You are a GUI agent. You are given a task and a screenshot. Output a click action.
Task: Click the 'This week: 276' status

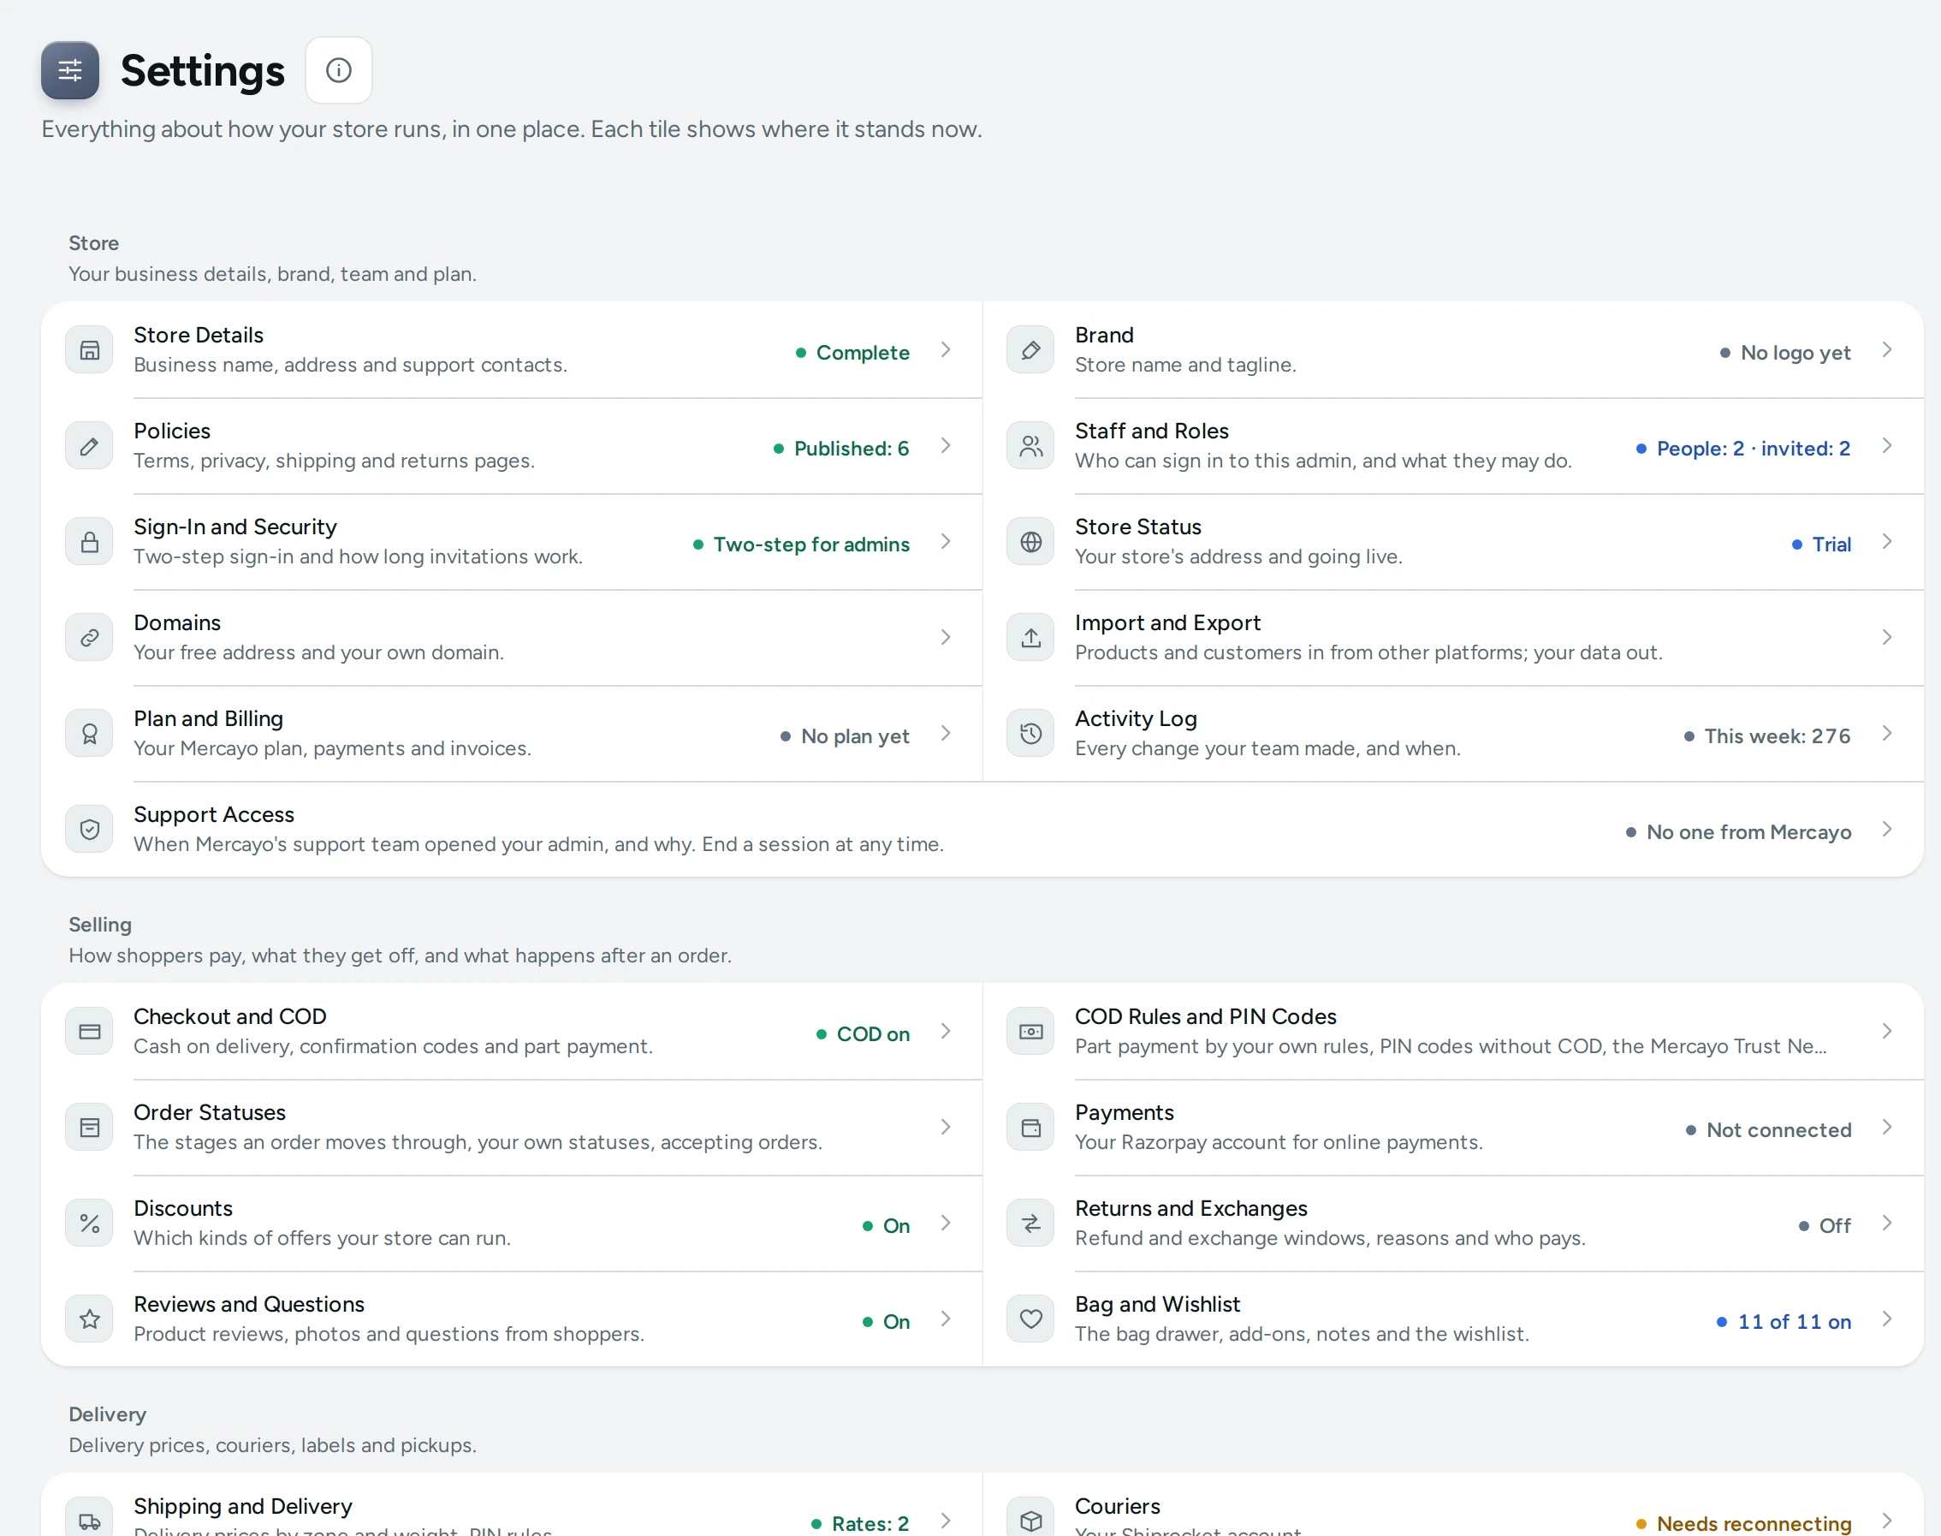click(1766, 735)
